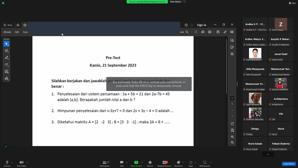
Task: Print the Pre-Test document
Action: click(210, 32)
